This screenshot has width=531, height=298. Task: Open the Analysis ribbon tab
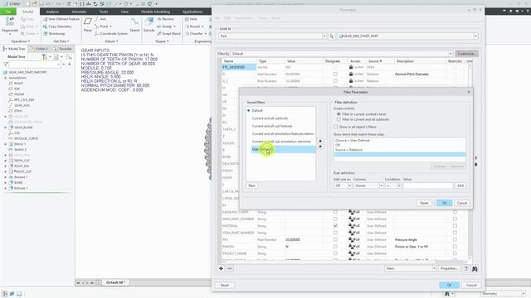(x=52, y=12)
